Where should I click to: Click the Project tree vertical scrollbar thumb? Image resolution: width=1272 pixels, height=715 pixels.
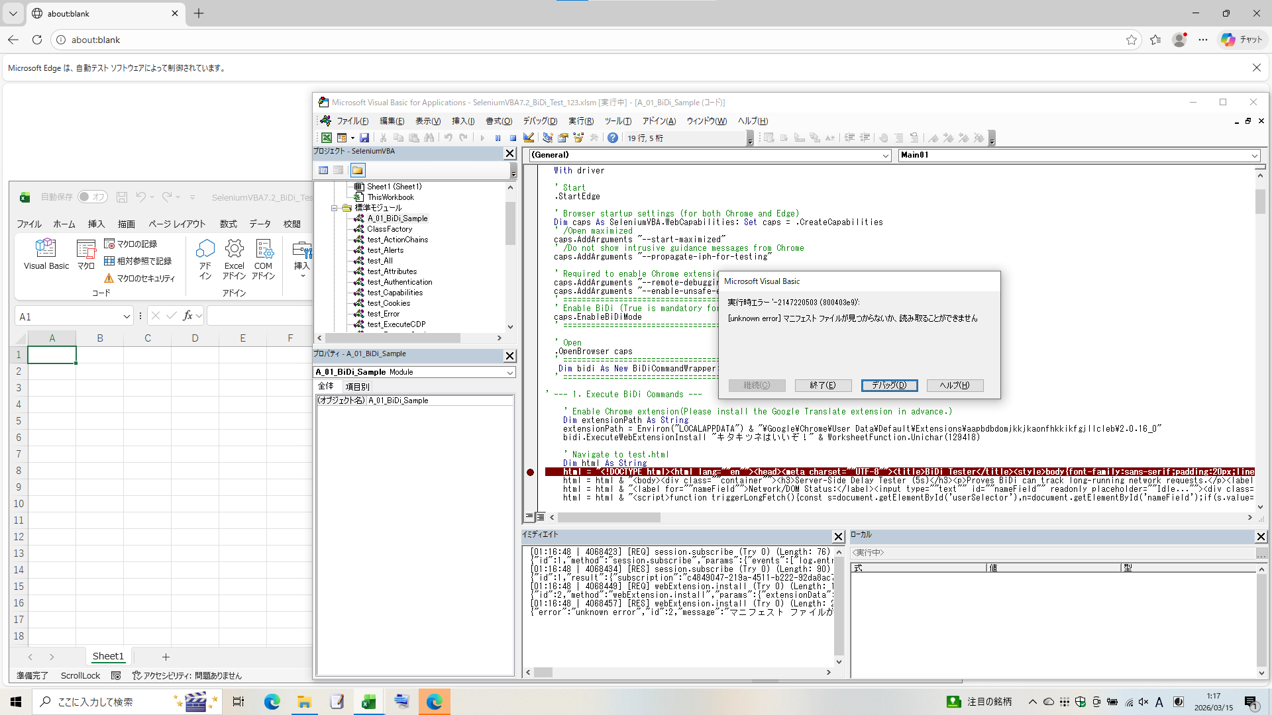(510, 223)
